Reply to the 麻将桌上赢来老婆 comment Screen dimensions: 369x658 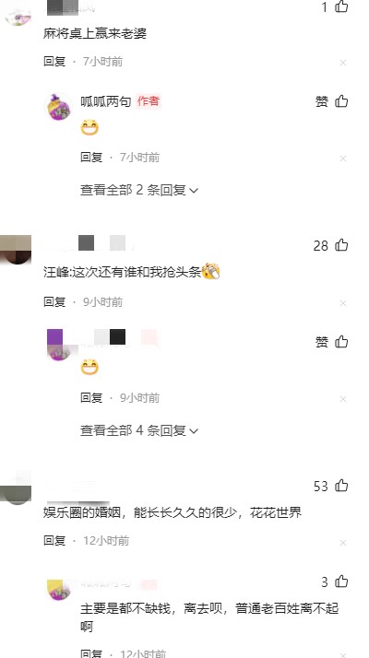(x=54, y=62)
